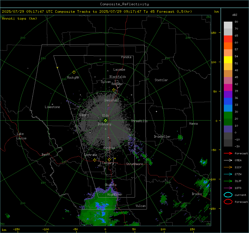The width and height of the screenshot is (249, 233).
Task: Click the Sundre label
Action: (84, 115)
